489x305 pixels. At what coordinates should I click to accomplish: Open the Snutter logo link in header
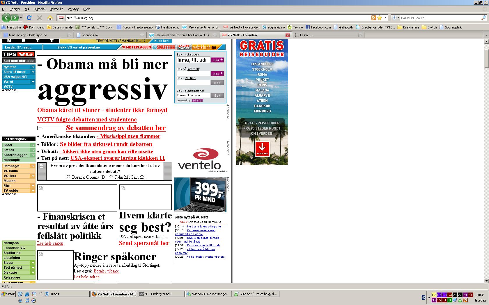coord(164,47)
